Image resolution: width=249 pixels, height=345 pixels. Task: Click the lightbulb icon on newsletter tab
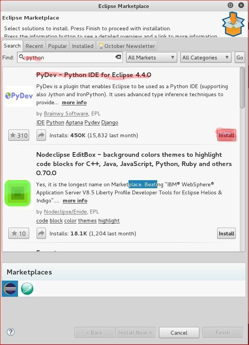(101, 46)
